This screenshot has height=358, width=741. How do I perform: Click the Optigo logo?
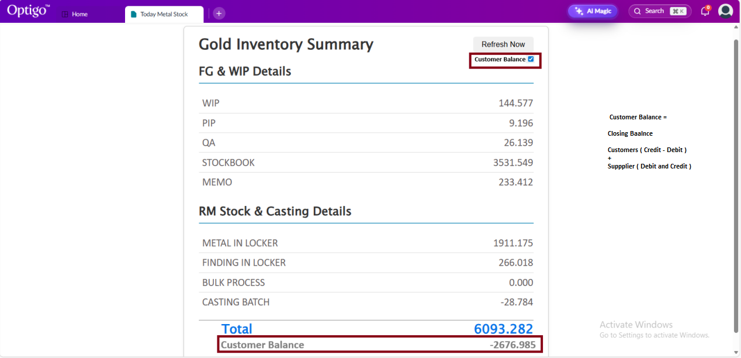tap(28, 11)
